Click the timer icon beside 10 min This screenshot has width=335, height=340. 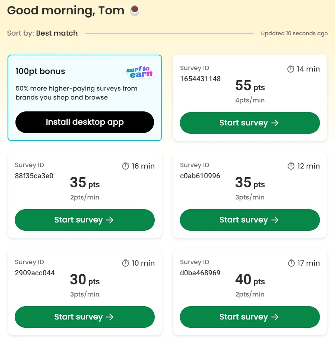pyautogui.click(x=126, y=263)
